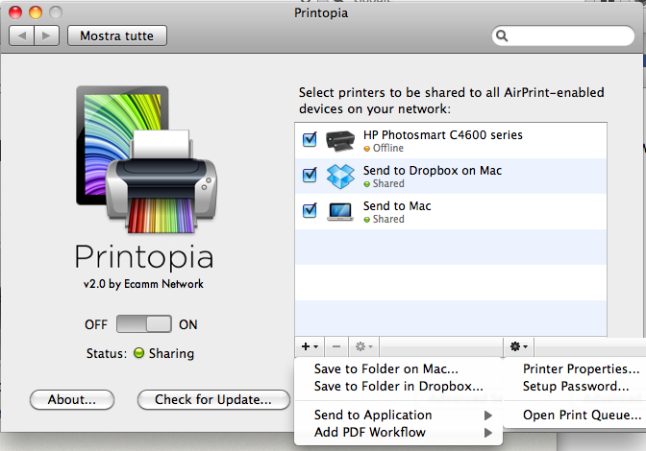The height and width of the screenshot is (451, 646).
Task: Open the right gear settings dropdown
Action: [518, 345]
